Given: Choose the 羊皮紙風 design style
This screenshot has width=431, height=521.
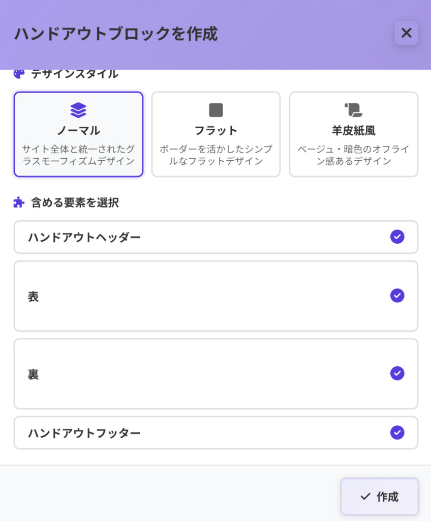Looking at the screenshot, I should (353, 134).
